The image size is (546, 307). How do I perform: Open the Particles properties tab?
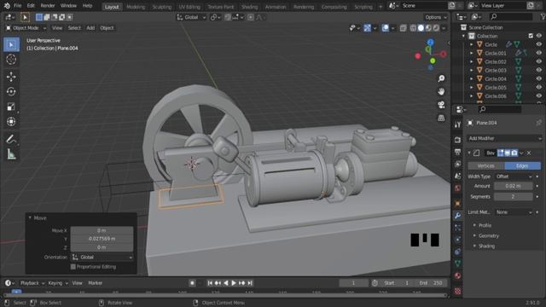click(x=457, y=228)
